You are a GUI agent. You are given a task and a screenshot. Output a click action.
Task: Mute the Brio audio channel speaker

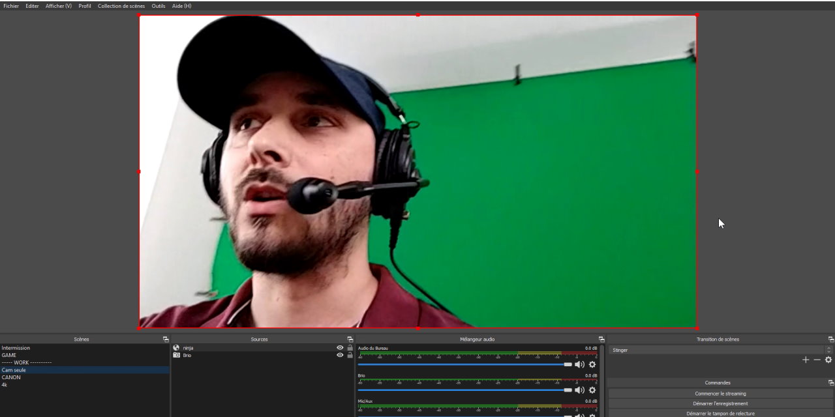pos(579,390)
